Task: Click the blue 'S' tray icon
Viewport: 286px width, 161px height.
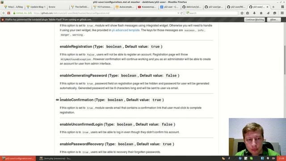Action: 262,158
